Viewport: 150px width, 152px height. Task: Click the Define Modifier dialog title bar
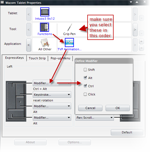pyautogui.click(x=104, y=61)
